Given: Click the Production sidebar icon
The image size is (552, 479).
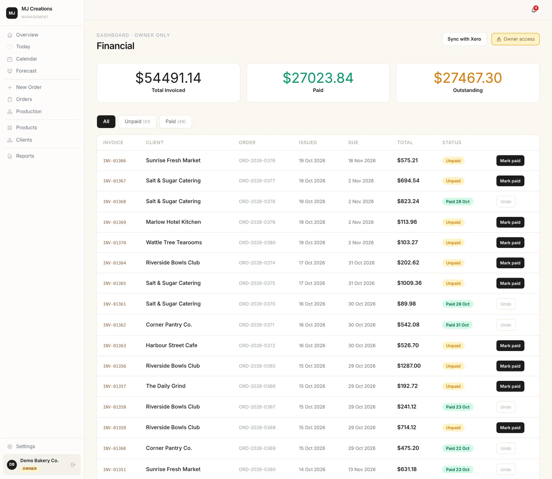Looking at the screenshot, I should click(10, 112).
